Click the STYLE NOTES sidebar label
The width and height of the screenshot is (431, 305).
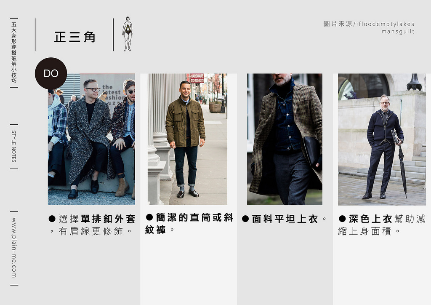click(x=14, y=146)
